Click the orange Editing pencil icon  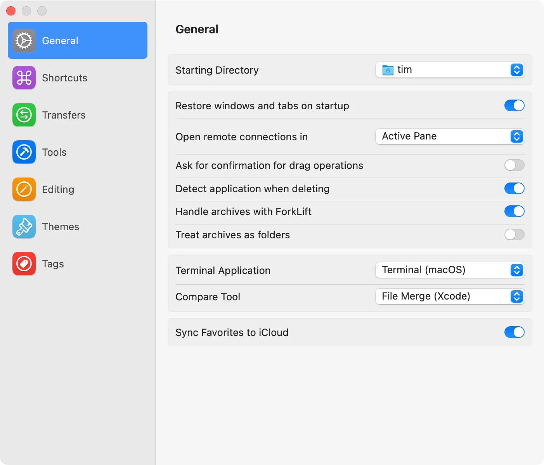[24, 189]
